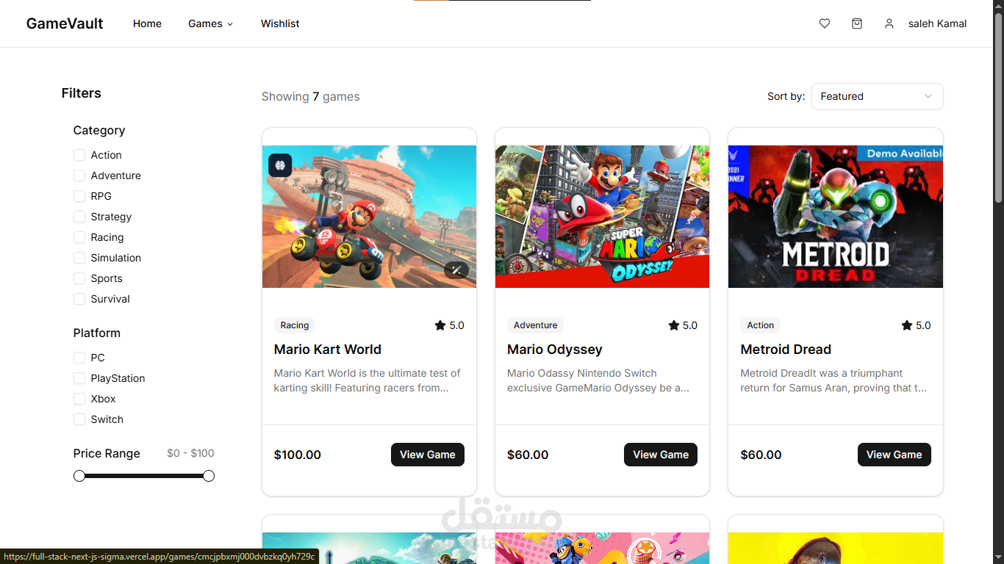Click the Filters heading
Image resolution: width=1004 pixels, height=564 pixels.
82,93
